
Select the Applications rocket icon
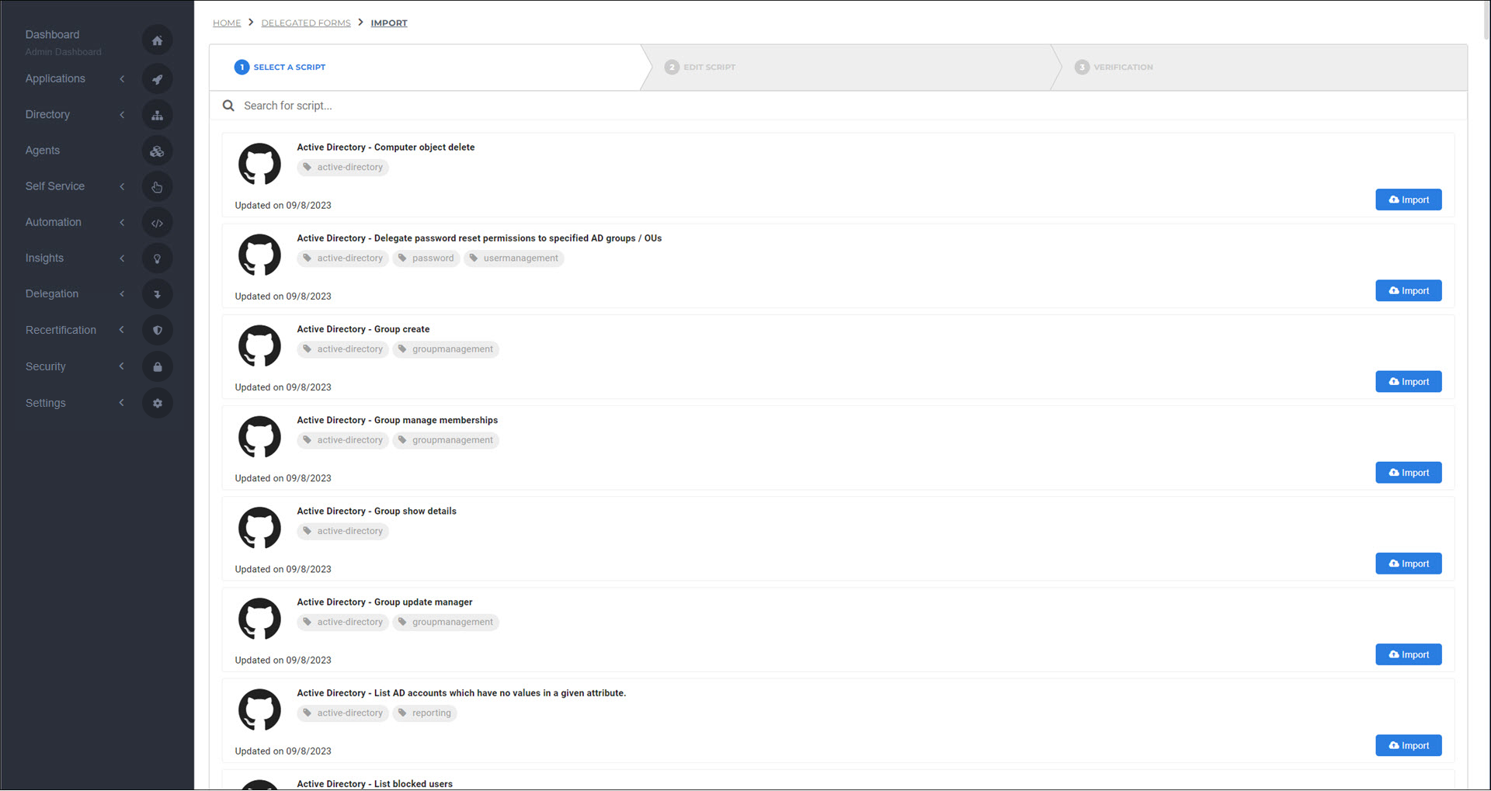point(158,78)
